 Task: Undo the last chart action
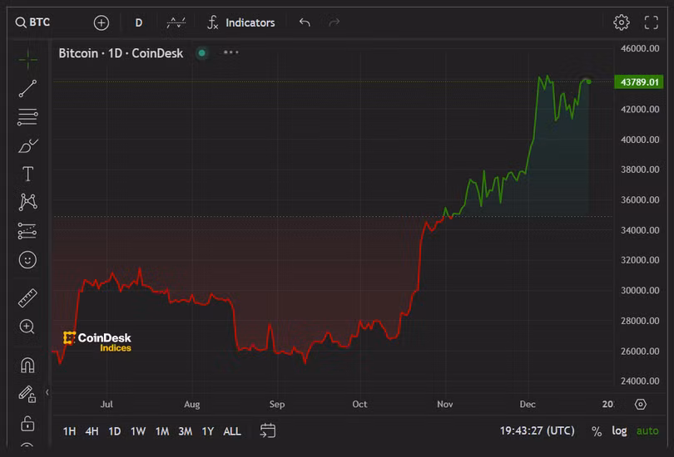[x=305, y=22]
